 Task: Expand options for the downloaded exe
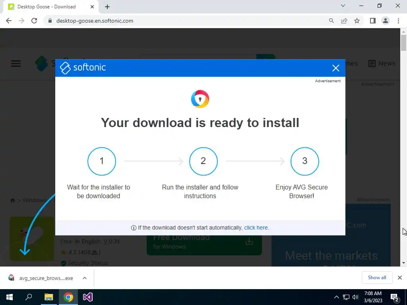coord(85,278)
